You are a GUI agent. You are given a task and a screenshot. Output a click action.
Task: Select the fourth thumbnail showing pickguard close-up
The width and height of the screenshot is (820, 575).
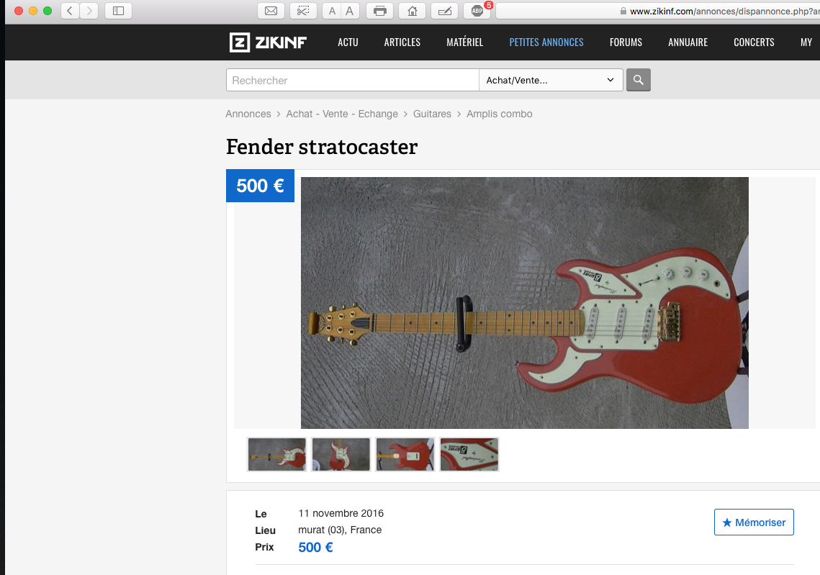tap(469, 454)
